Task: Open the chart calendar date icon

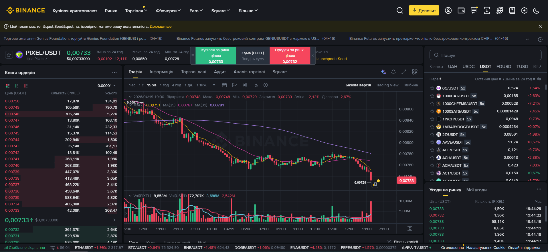Action: pyautogui.click(x=224, y=85)
